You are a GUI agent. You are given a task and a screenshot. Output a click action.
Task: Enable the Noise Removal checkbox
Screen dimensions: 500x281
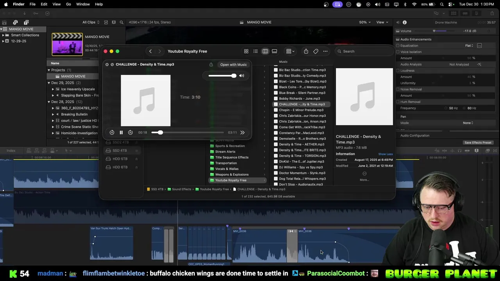(x=398, y=89)
